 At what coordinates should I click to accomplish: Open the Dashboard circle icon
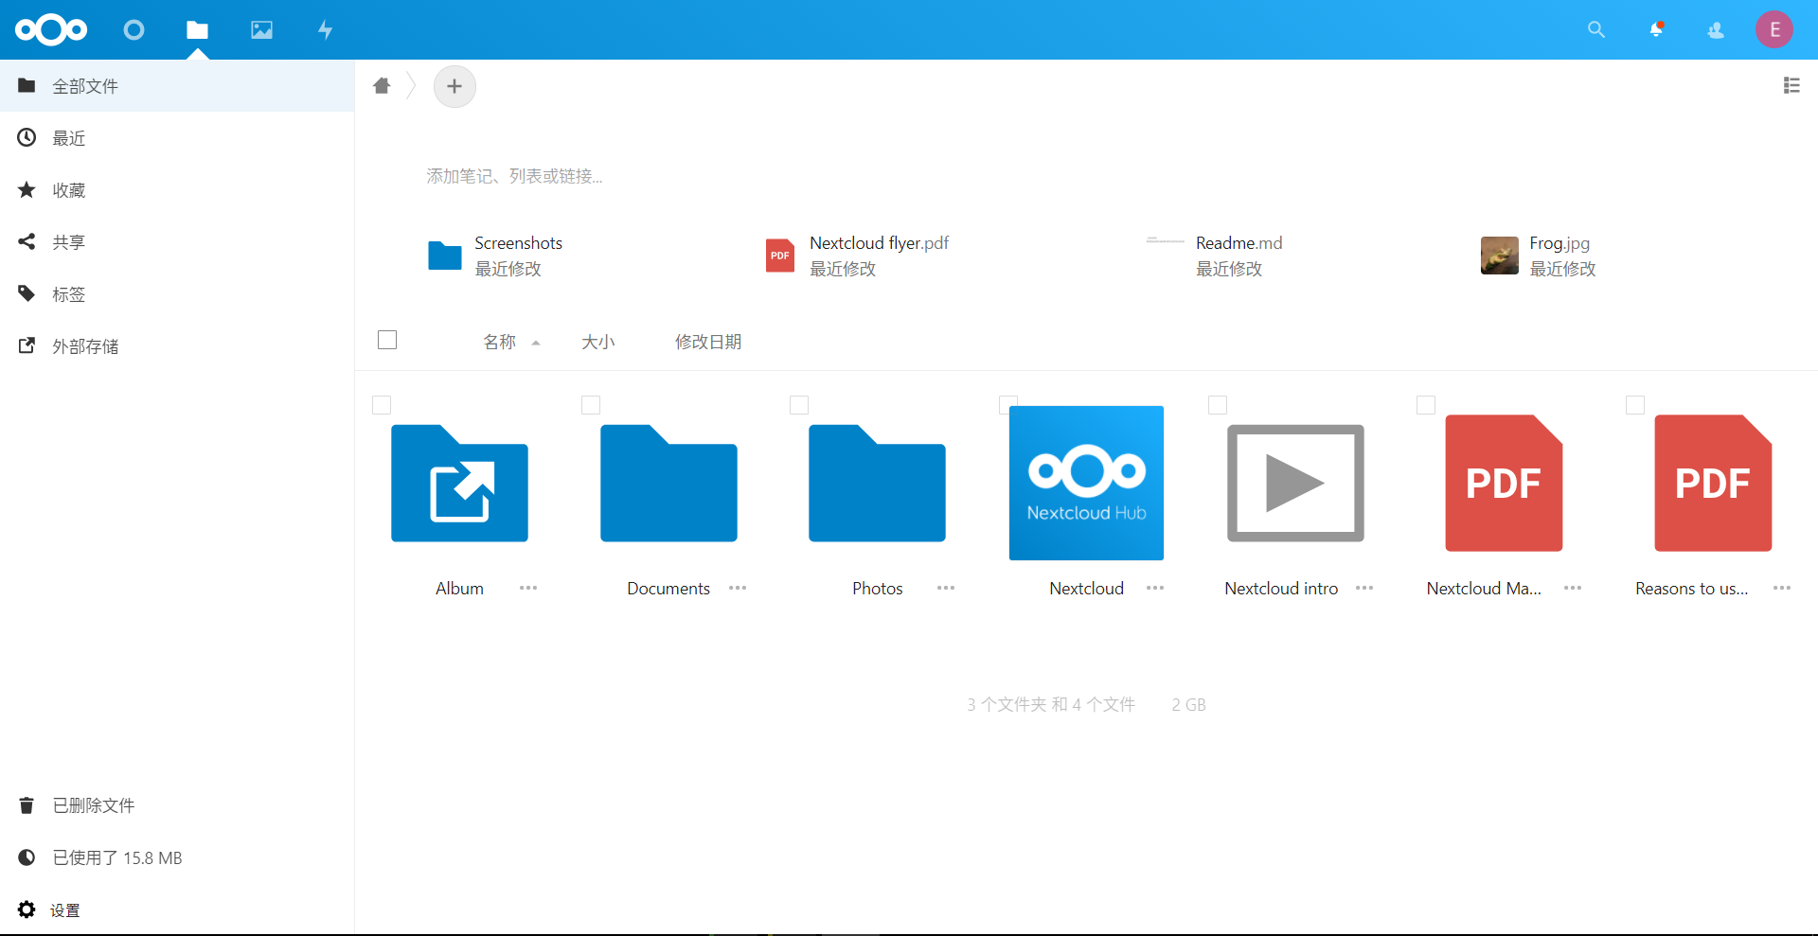pyautogui.click(x=134, y=30)
